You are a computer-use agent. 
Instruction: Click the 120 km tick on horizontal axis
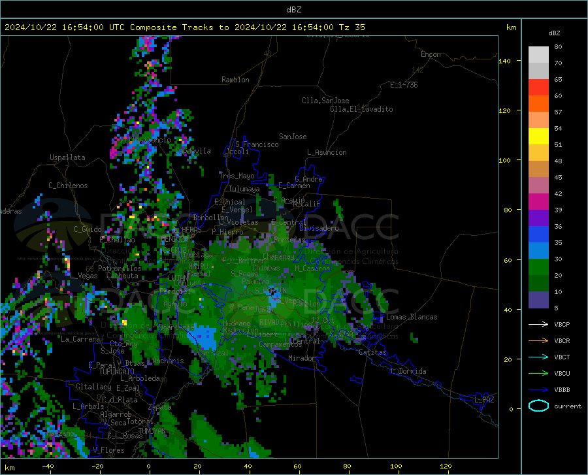point(446,467)
